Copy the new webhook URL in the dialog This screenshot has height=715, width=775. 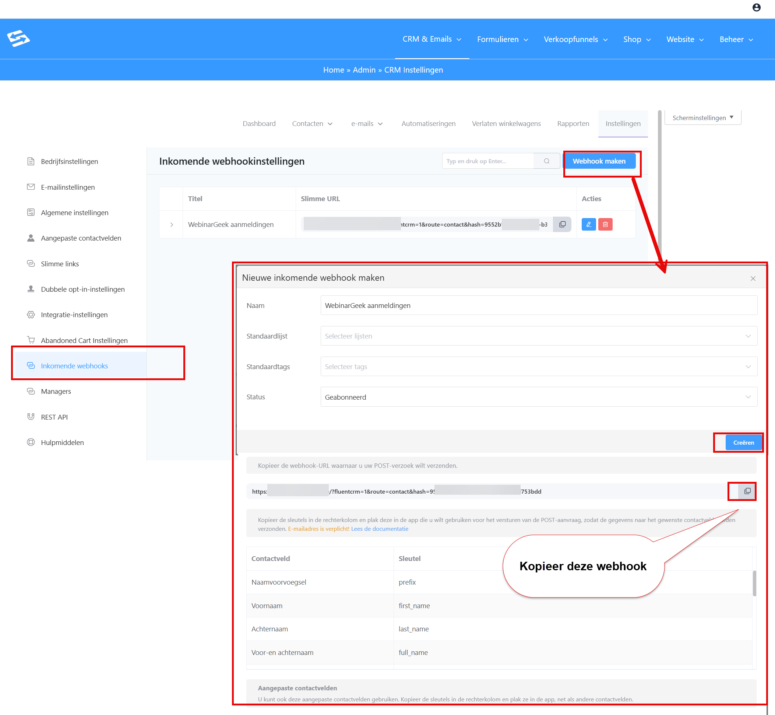747,491
